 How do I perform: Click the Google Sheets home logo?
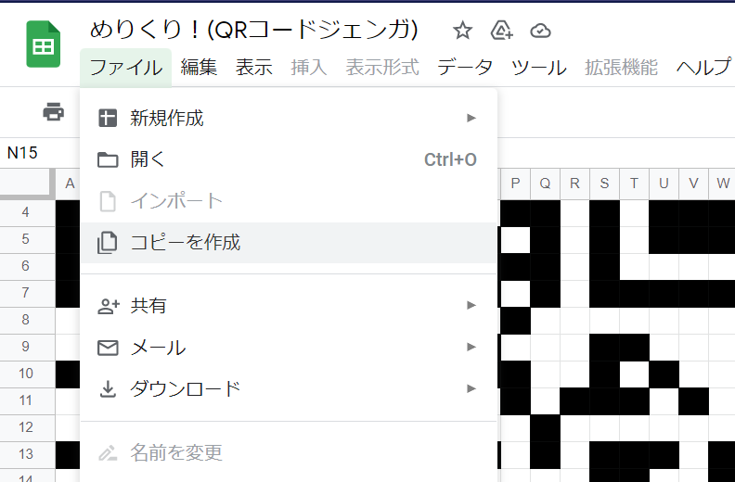coord(43,44)
